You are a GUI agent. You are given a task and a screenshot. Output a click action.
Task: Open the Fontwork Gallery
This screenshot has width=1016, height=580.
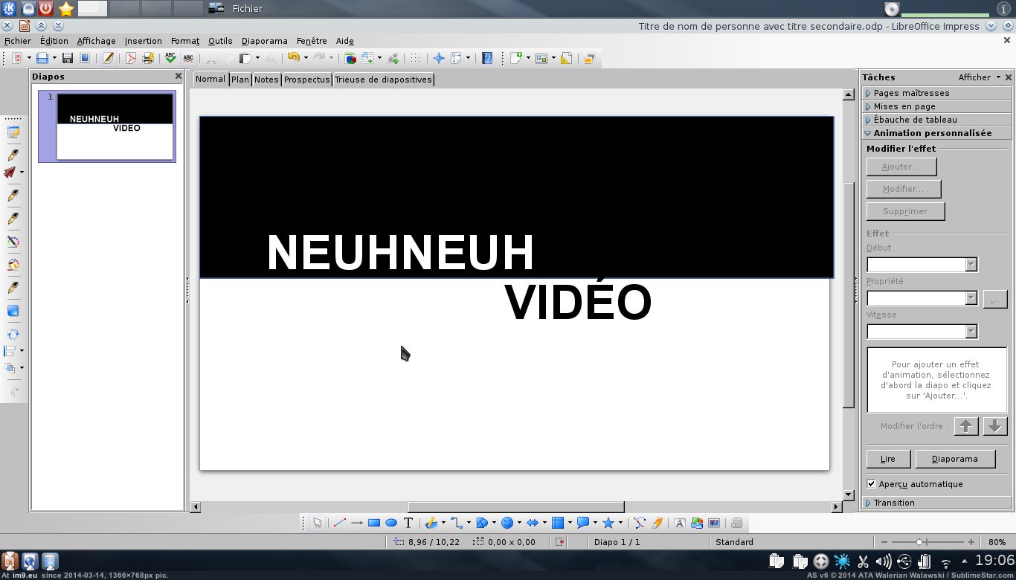point(680,523)
